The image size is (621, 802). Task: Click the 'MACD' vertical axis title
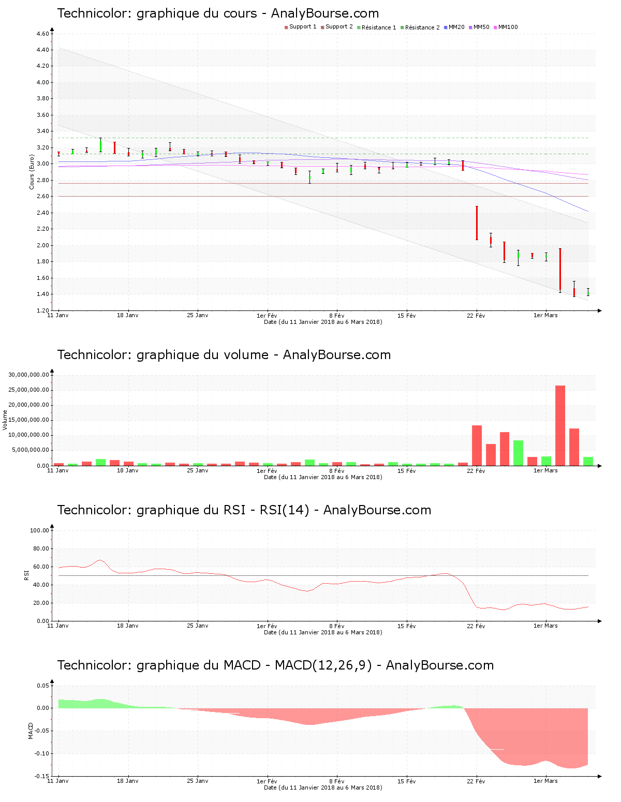click(31, 731)
